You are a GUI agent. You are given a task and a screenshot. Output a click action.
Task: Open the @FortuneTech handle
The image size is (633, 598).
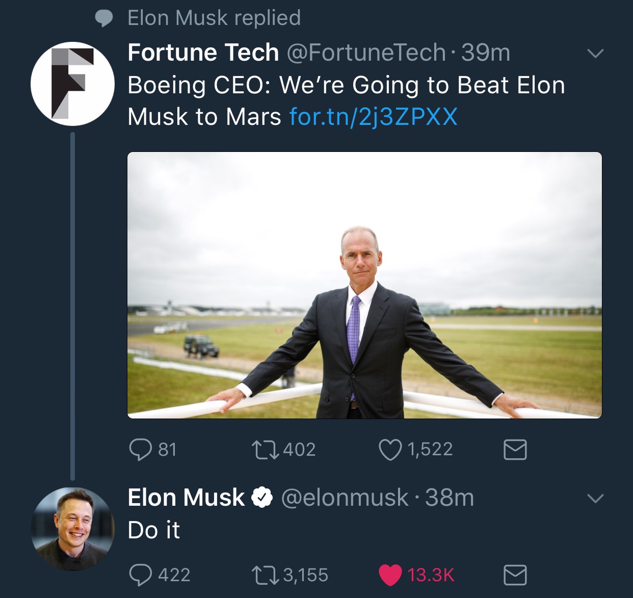click(x=366, y=53)
